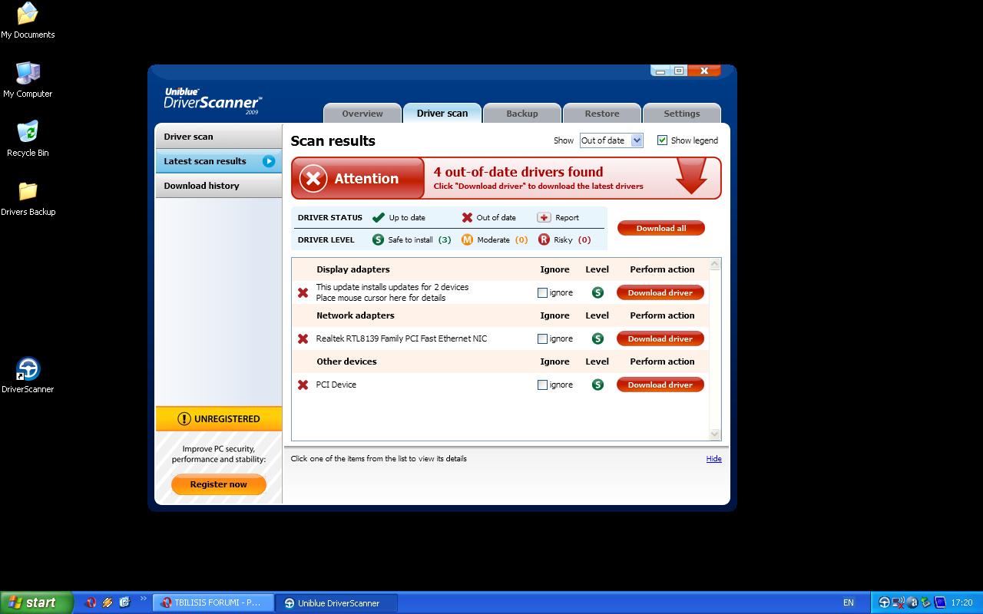The height and width of the screenshot is (614, 983).
Task: Click Uniblue DriverScanner taskbar button
Action: coord(338,602)
